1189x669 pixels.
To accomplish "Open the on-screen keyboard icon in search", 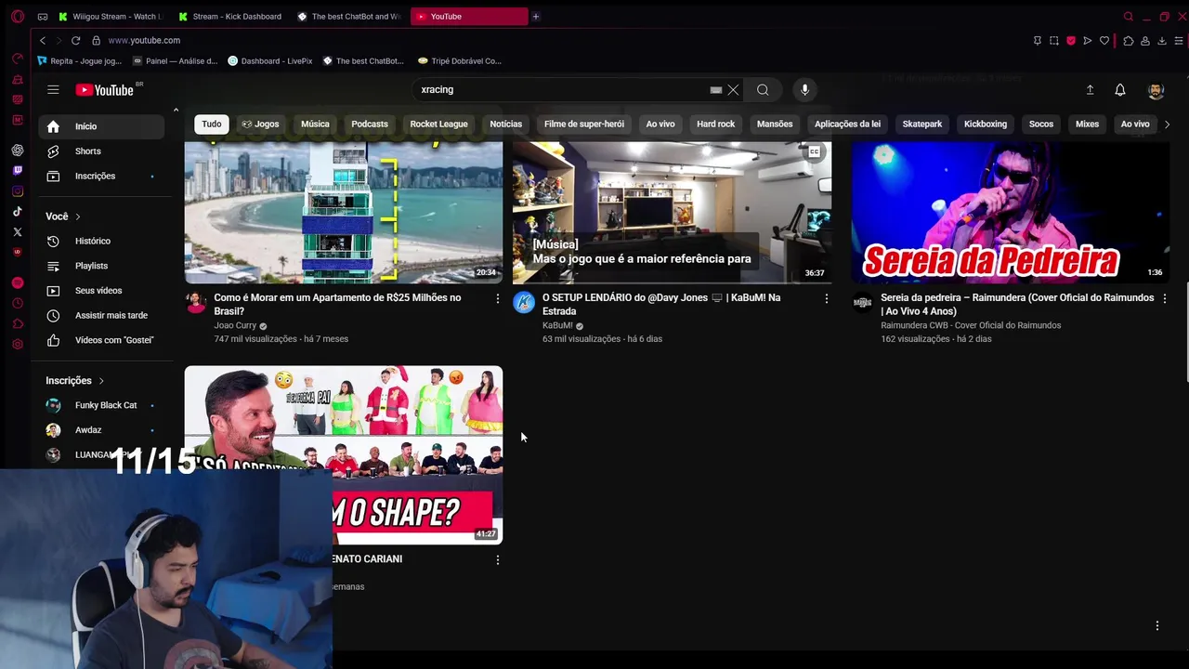I will pyautogui.click(x=716, y=90).
